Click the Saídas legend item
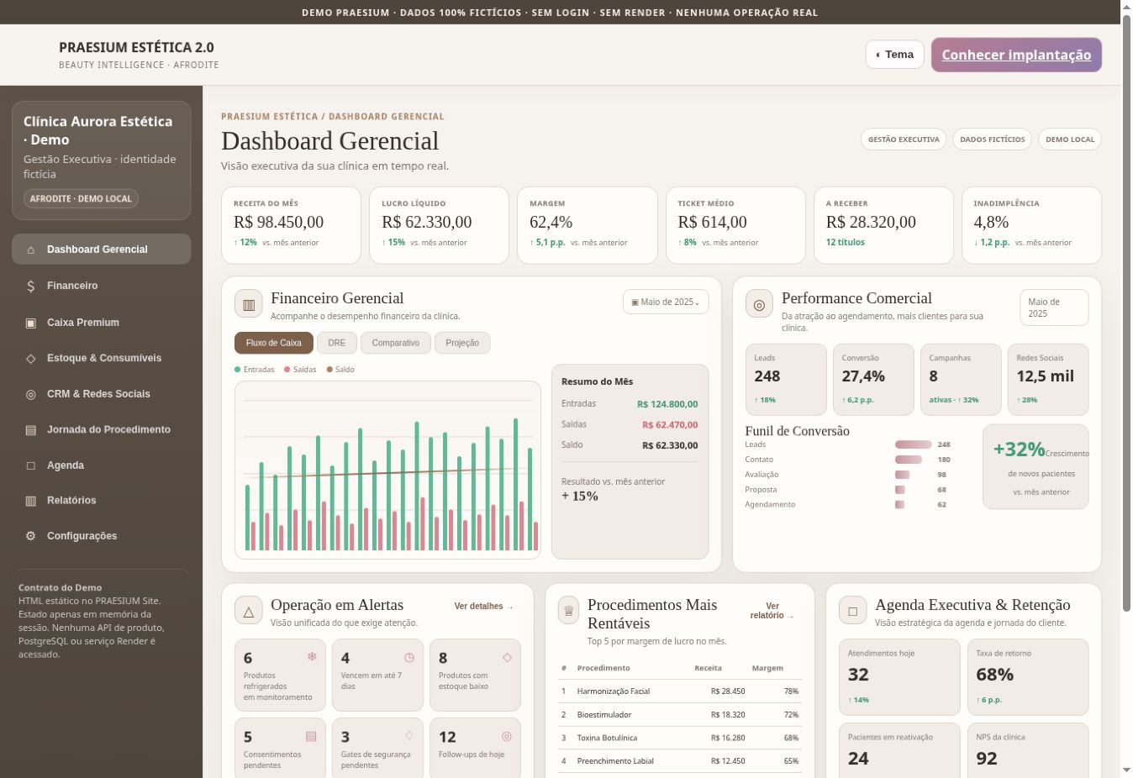1133x778 pixels. (300, 370)
